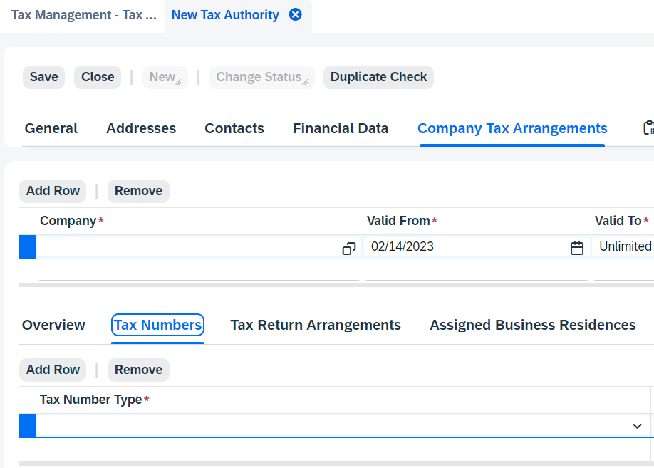The width and height of the screenshot is (654, 468).
Task: Click the clipboard icon beside Company Tax Arrangements
Action: click(648, 128)
